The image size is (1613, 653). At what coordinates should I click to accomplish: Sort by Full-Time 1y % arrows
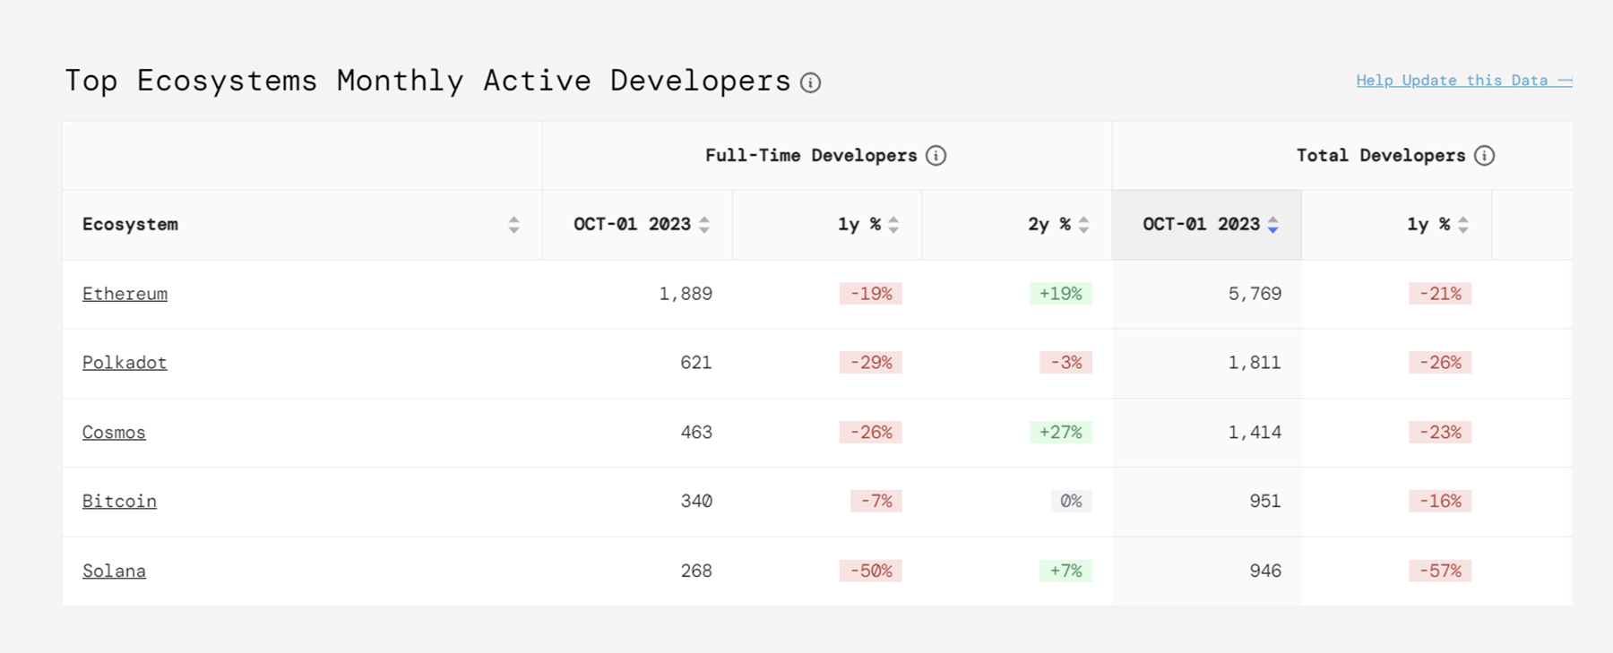click(x=893, y=225)
